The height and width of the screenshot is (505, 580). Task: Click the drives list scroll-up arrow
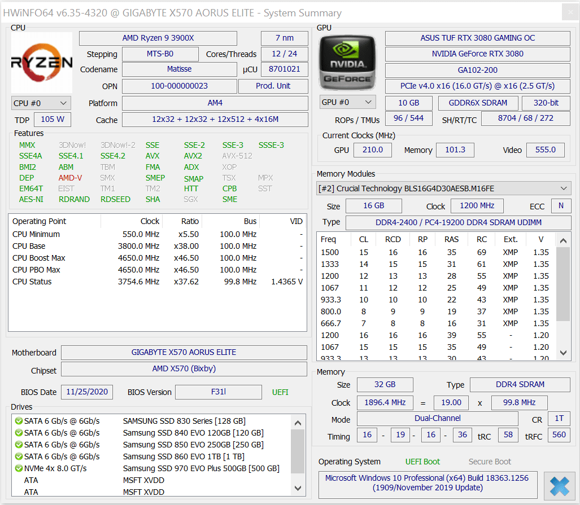(x=298, y=423)
